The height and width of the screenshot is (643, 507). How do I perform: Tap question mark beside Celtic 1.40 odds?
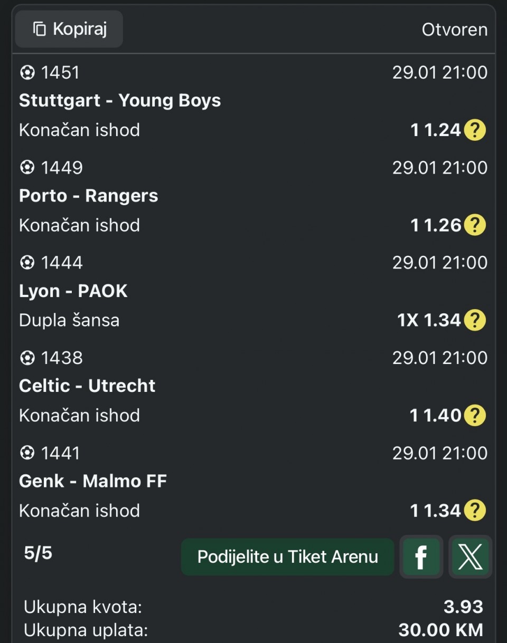475,416
